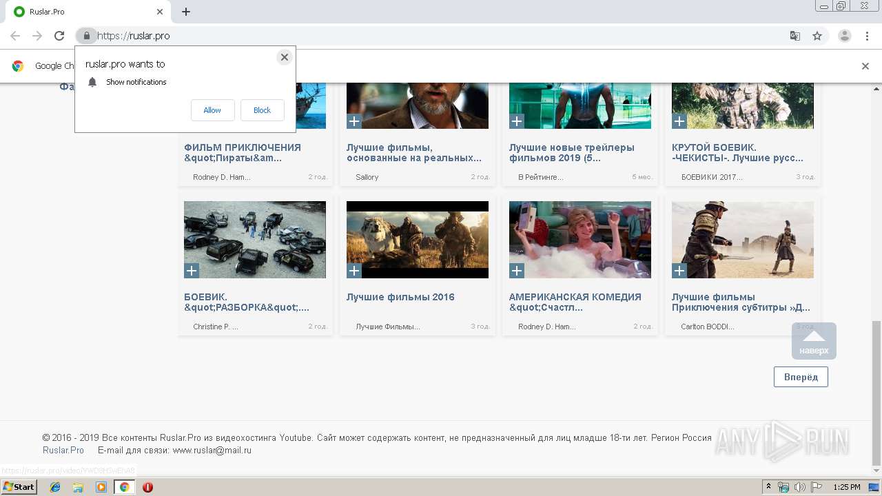Open the Лучшие Фильмы channel link
882x496 pixels.
pyautogui.click(x=388, y=327)
